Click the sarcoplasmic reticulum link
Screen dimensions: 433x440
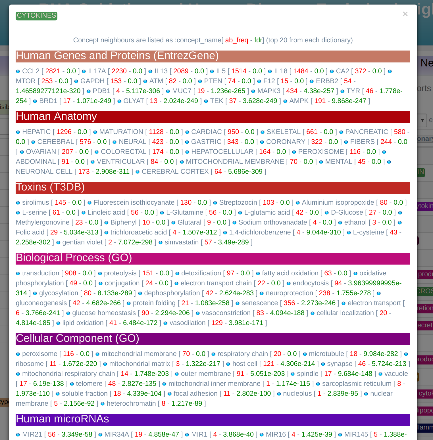357,384
